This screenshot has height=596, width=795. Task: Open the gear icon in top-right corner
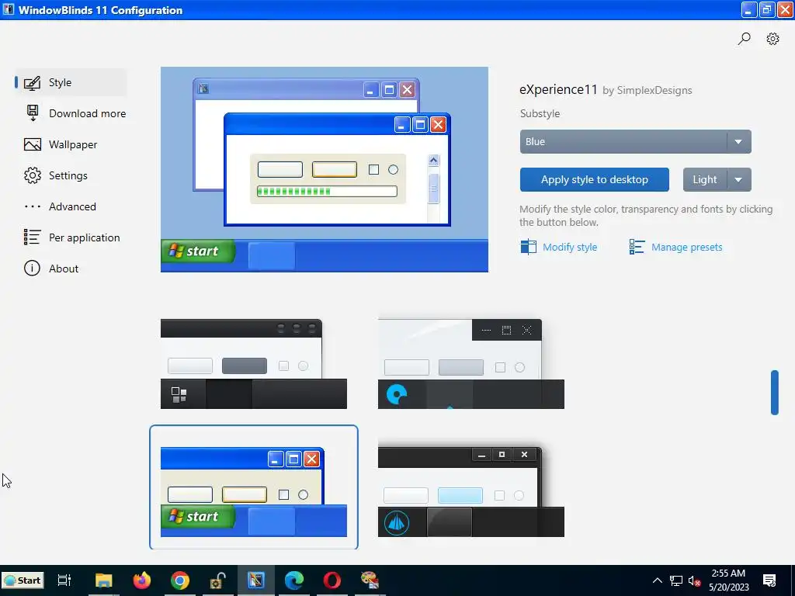tap(772, 39)
